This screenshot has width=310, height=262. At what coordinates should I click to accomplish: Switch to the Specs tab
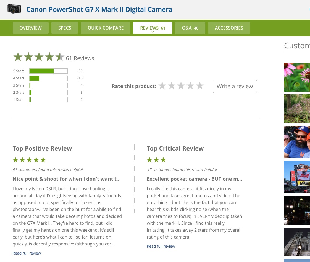[65, 28]
